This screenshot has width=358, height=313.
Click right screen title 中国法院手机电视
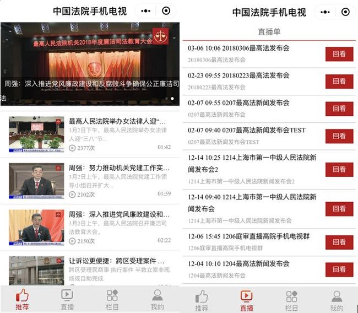269,12
